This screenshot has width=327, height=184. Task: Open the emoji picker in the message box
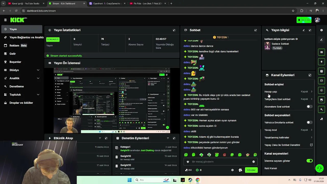coord(253,162)
